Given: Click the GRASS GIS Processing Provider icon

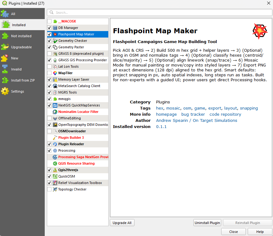Looking at the screenshot, I should click(55, 60).
